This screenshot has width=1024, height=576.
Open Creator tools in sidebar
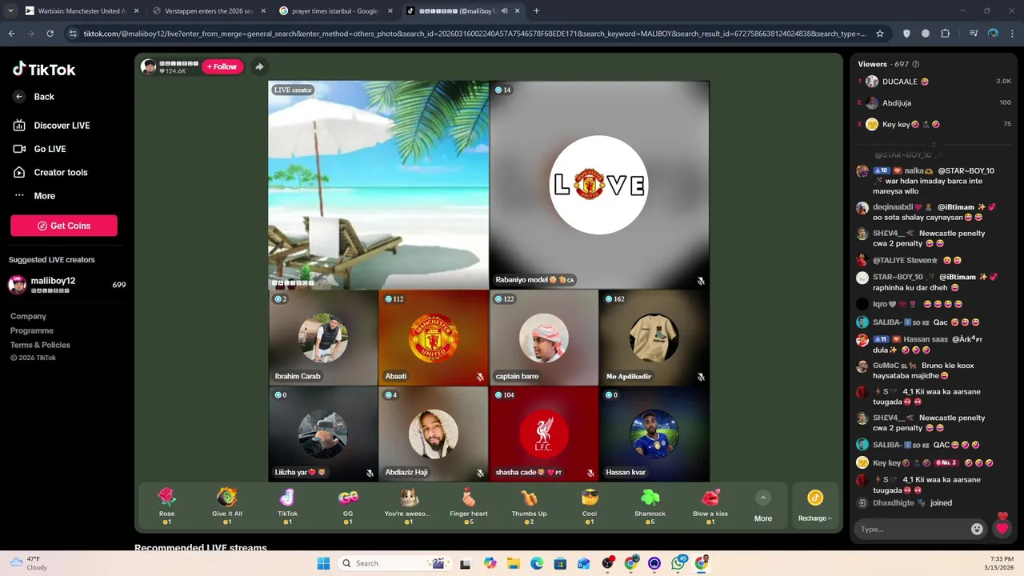tap(50, 172)
